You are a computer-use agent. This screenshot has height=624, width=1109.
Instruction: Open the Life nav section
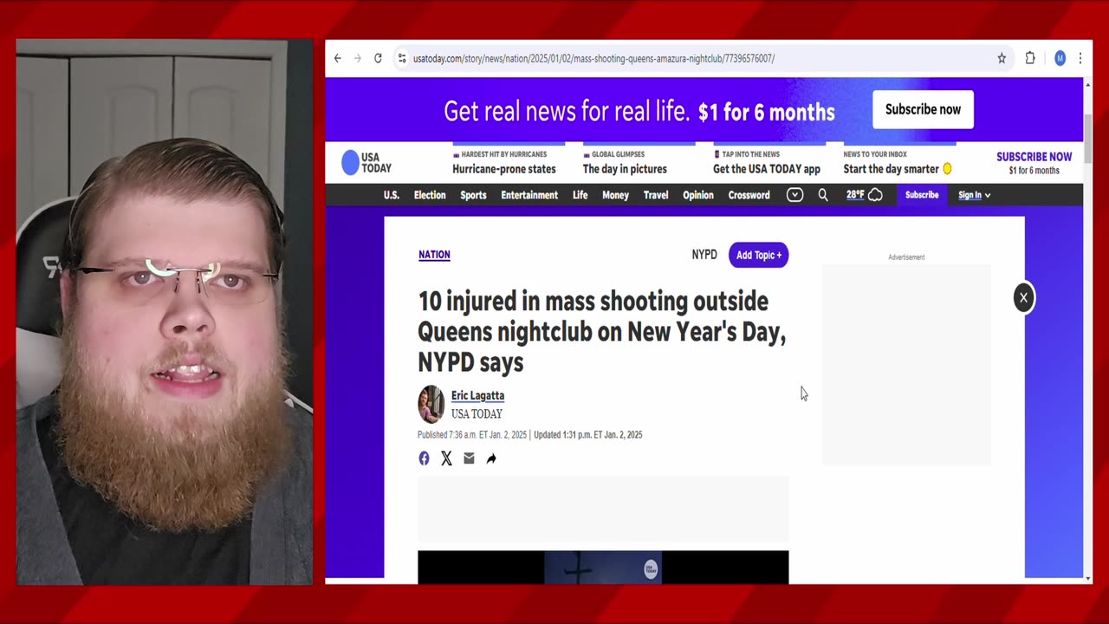(580, 195)
